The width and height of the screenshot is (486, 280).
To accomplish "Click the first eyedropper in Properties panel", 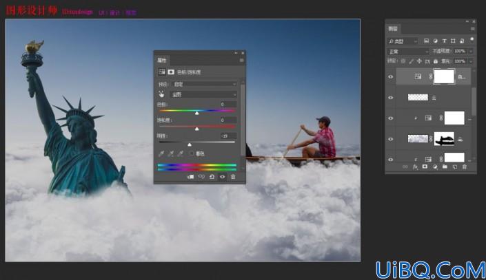I will pos(161,153).
